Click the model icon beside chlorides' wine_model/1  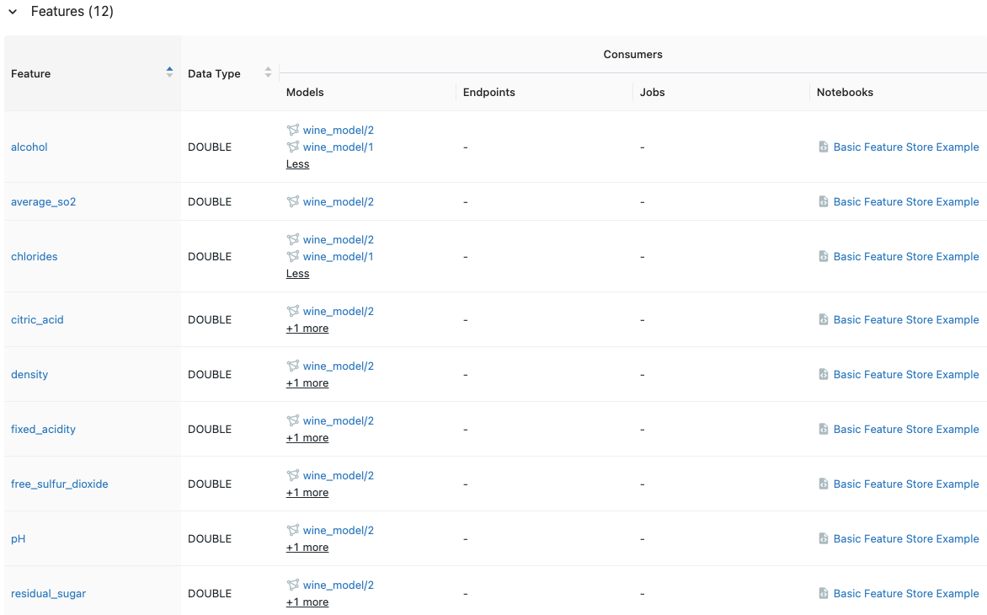coord(293,256)
